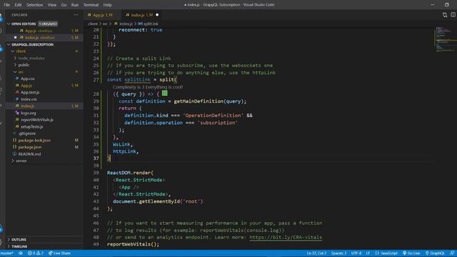Click the GraphQL status bar item
This screenshot has height=257, width=457.
point(435,253)
